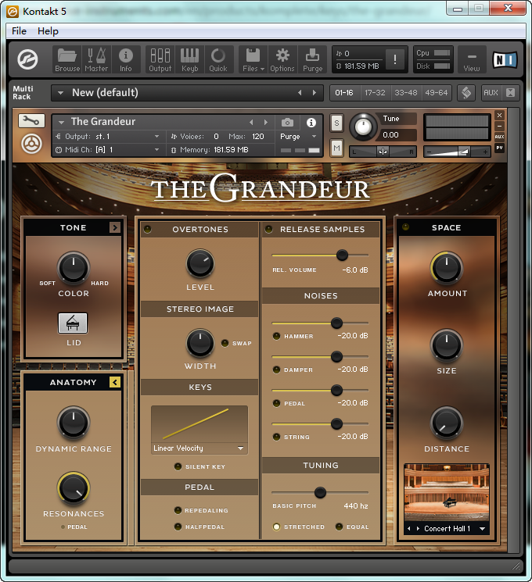The height and width of the screenshot is (582, 532).
Task: Enable Repedaling option
Action: (x=178, y=510)
